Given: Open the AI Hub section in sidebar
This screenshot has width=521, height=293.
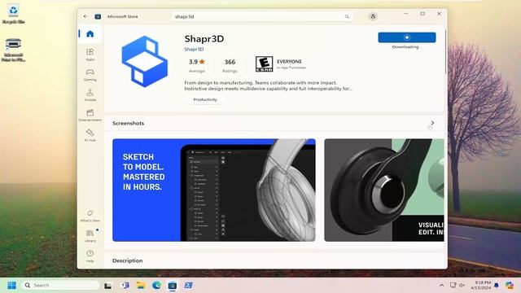Looking at the screenshot, I should pos(90,136).
